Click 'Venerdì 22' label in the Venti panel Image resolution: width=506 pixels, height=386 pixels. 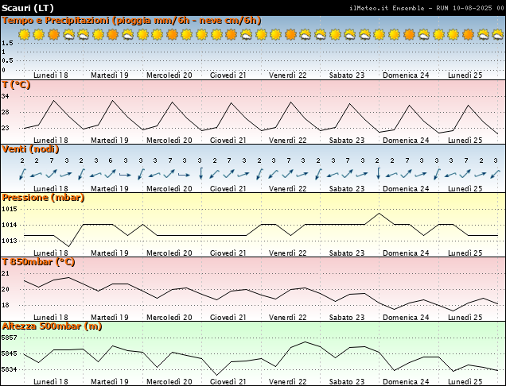pos(287,189)
